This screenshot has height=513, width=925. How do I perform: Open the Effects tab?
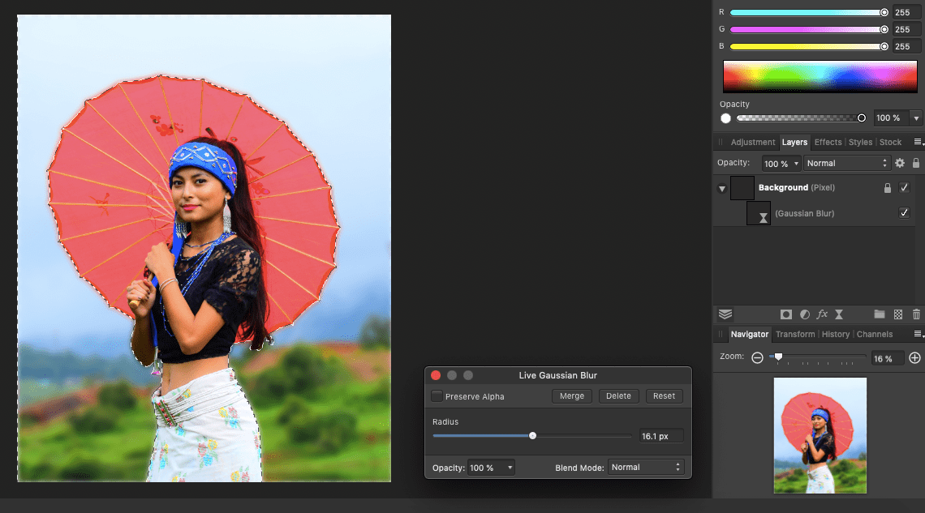pyautogui.click(x=828, y=142)
